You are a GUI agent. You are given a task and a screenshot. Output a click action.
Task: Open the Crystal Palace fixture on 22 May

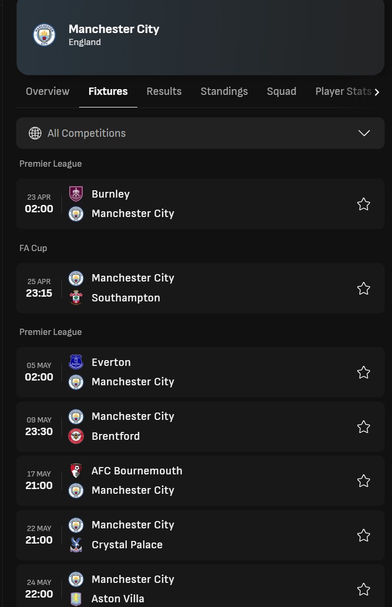coord(210,535)
